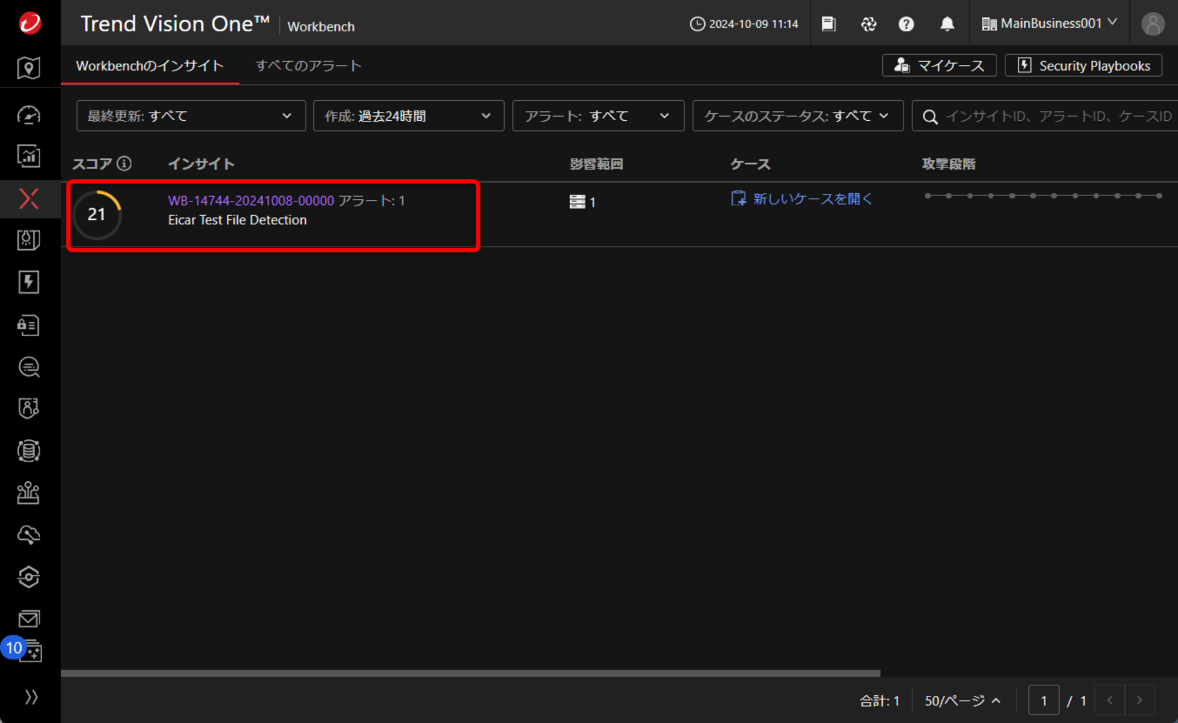The width and height of the screenshot is (1178, 723).
Task: Open the locked ID card sidebar icon
Action: coord(29,325)
